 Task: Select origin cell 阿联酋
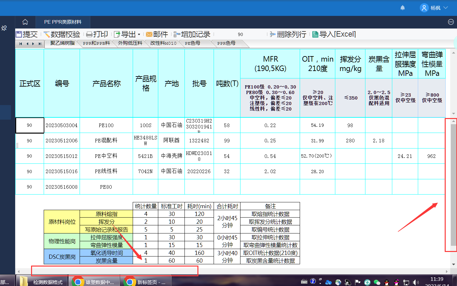[x=171, y=140]
